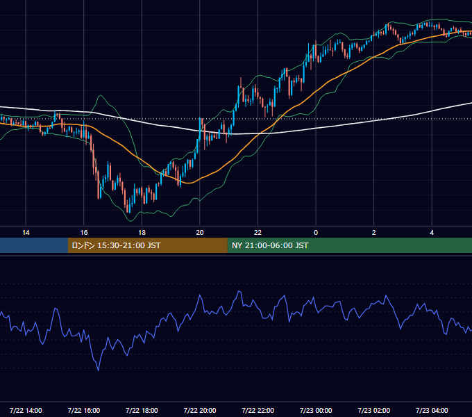Select the 7/22 14:00 date label
The height and width of the screenshot is (417, 472).
(x=26, y=410)
